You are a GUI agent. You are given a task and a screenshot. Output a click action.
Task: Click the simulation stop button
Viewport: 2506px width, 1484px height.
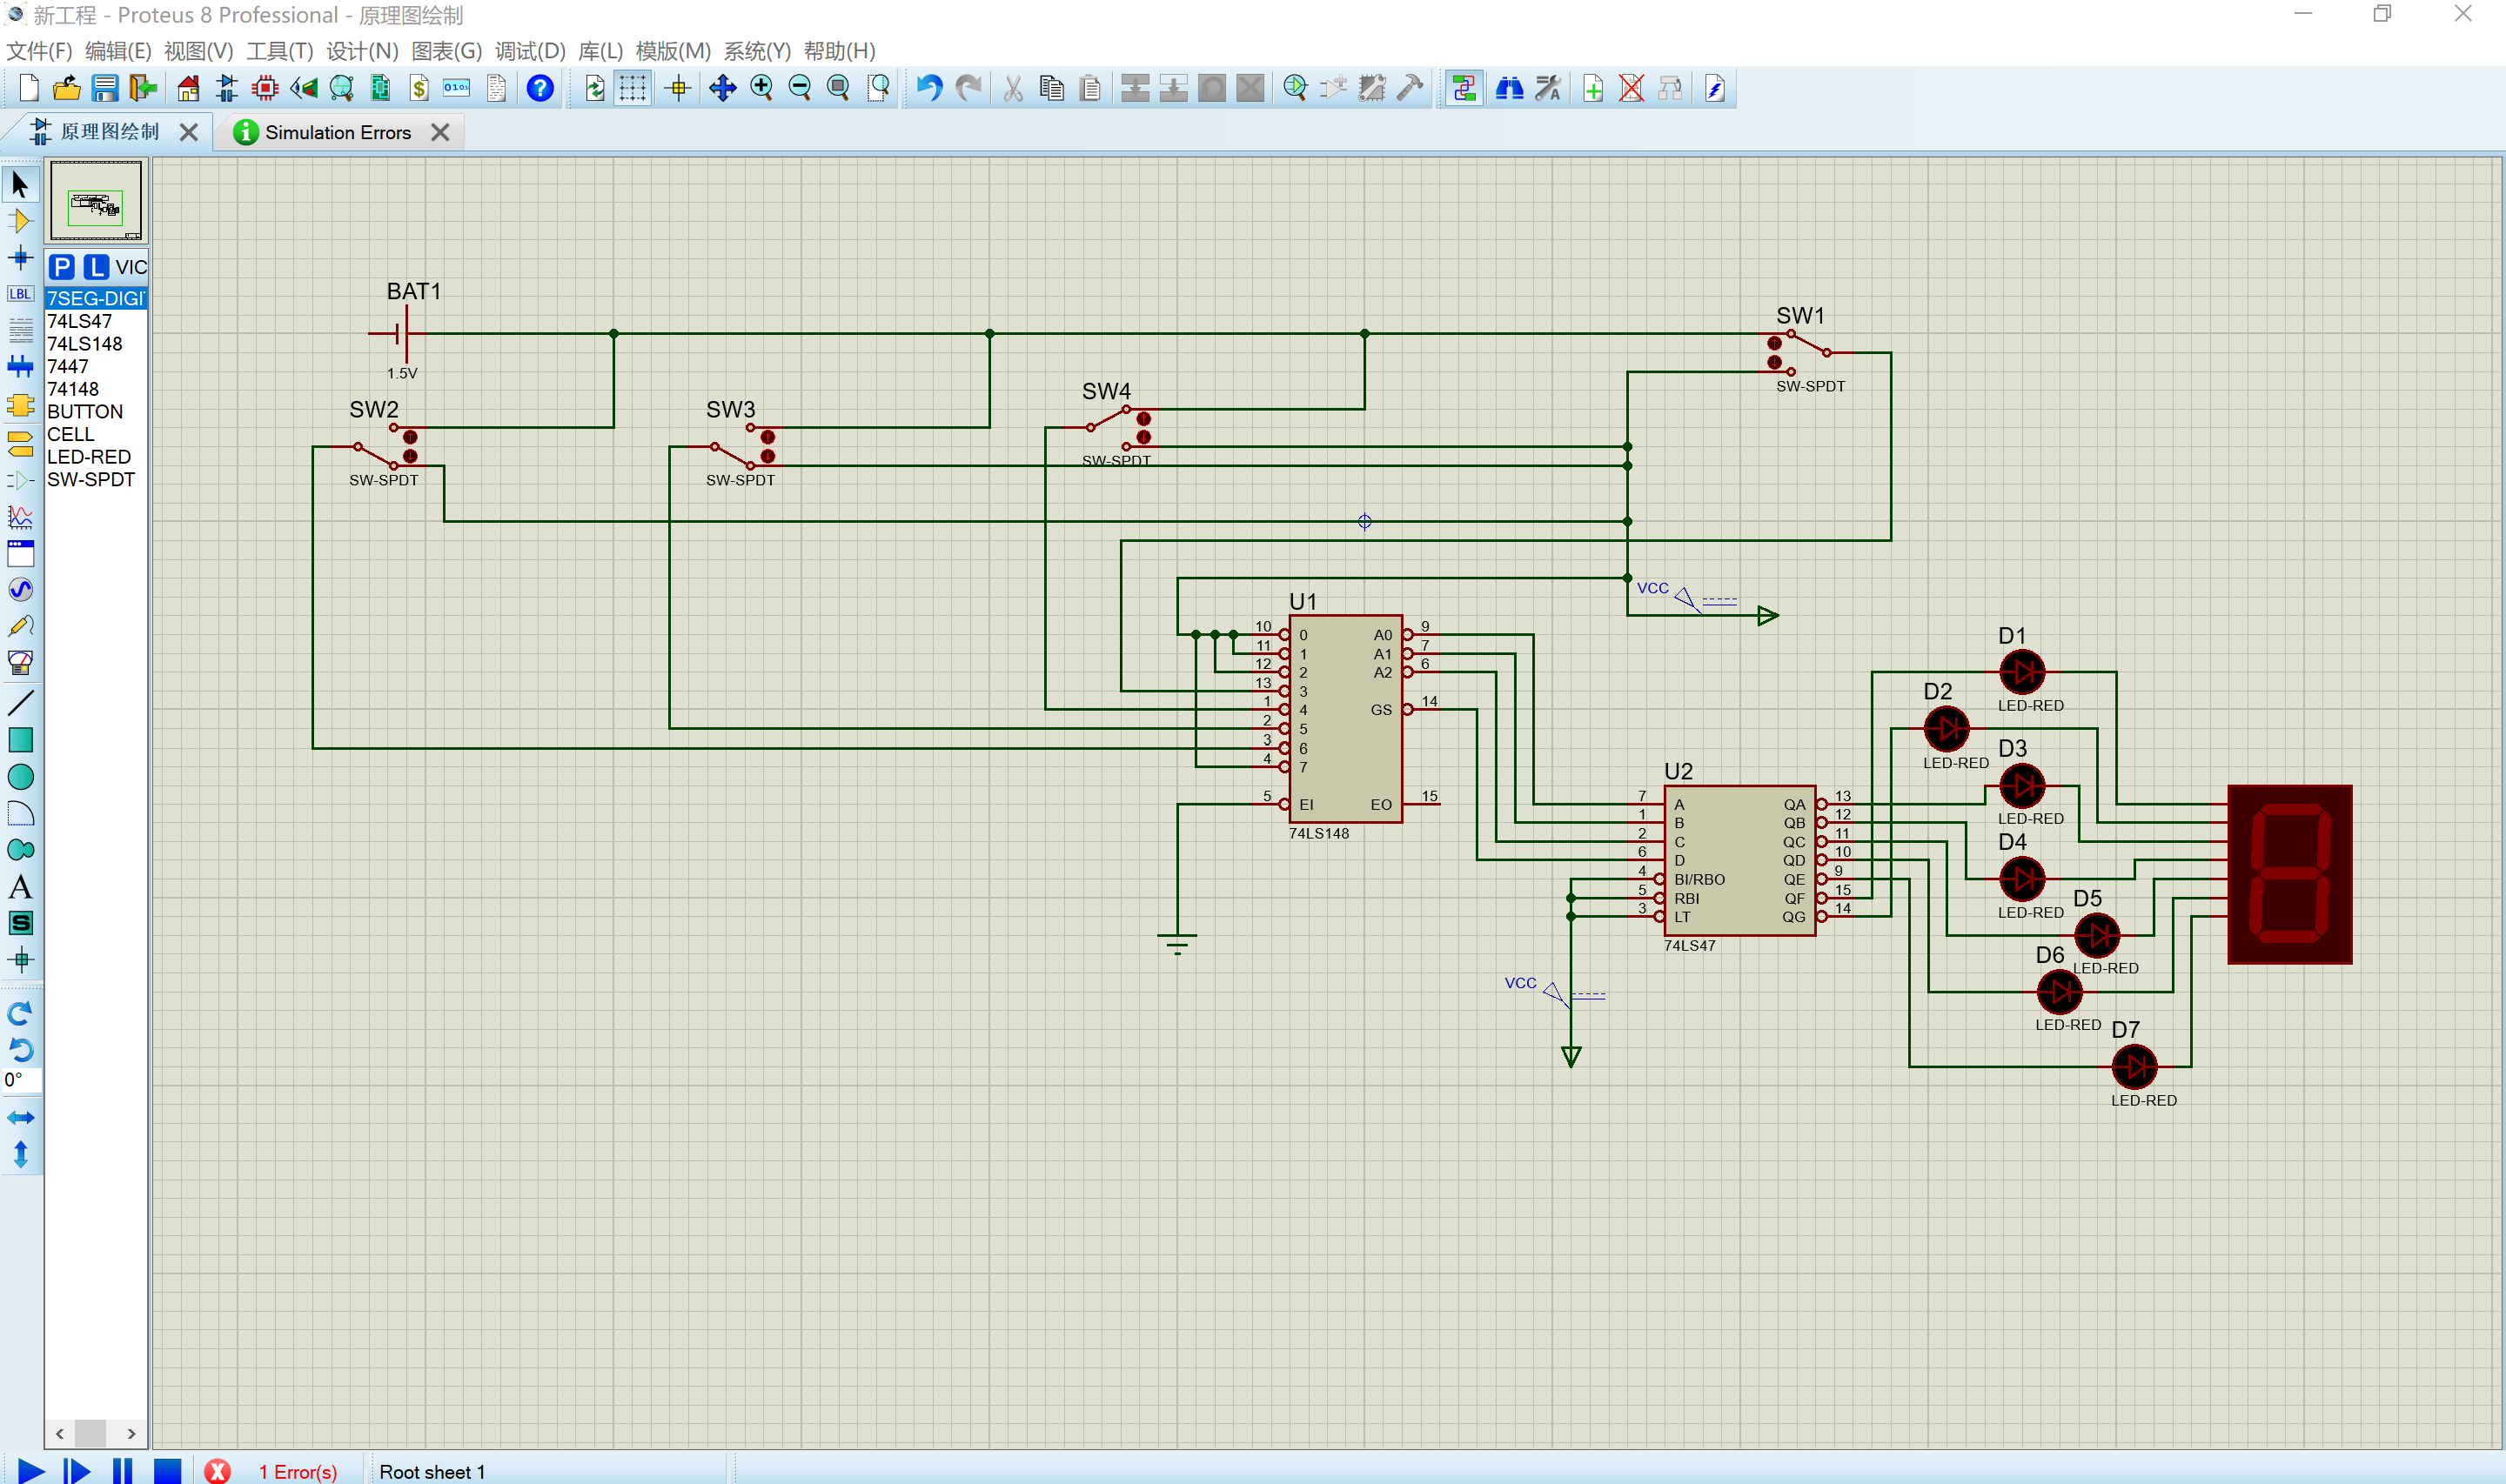tap(164, 1472)
